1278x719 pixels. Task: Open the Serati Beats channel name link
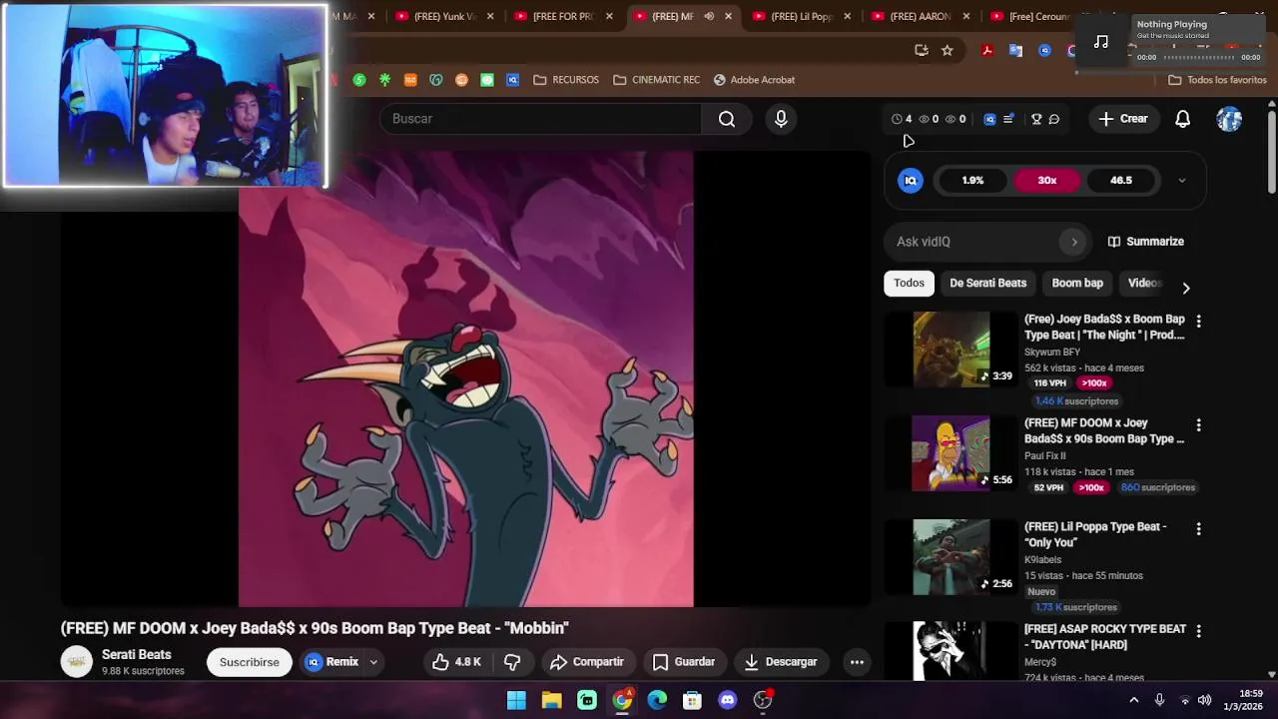coord(136,655)
